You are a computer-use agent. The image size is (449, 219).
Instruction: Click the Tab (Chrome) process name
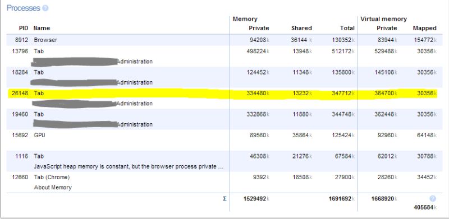point(52,177)
